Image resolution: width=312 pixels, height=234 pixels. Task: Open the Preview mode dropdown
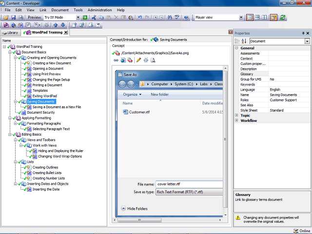tap(78, 18)
